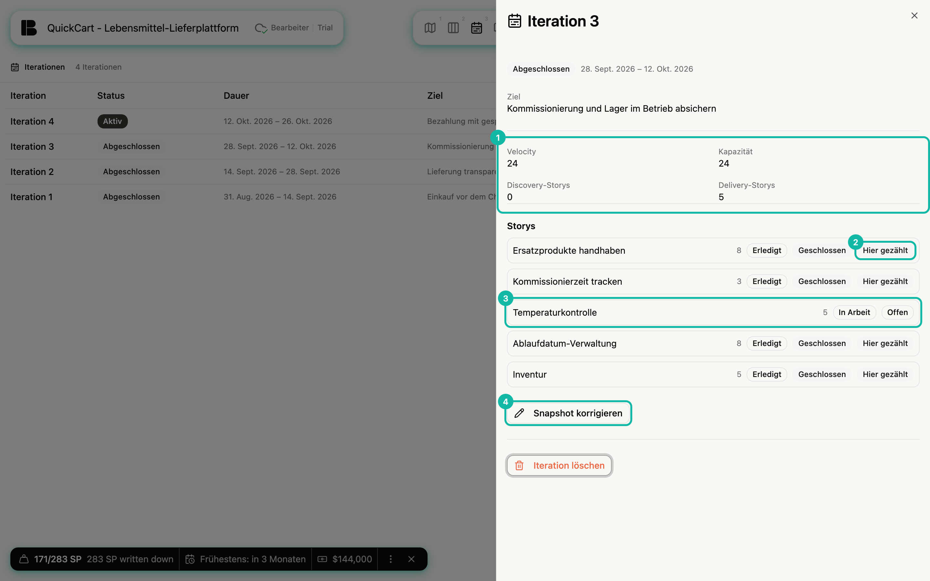The image size is (930, 581).
Task: Open the iterations calendar view icon
Action: [477, 28]
